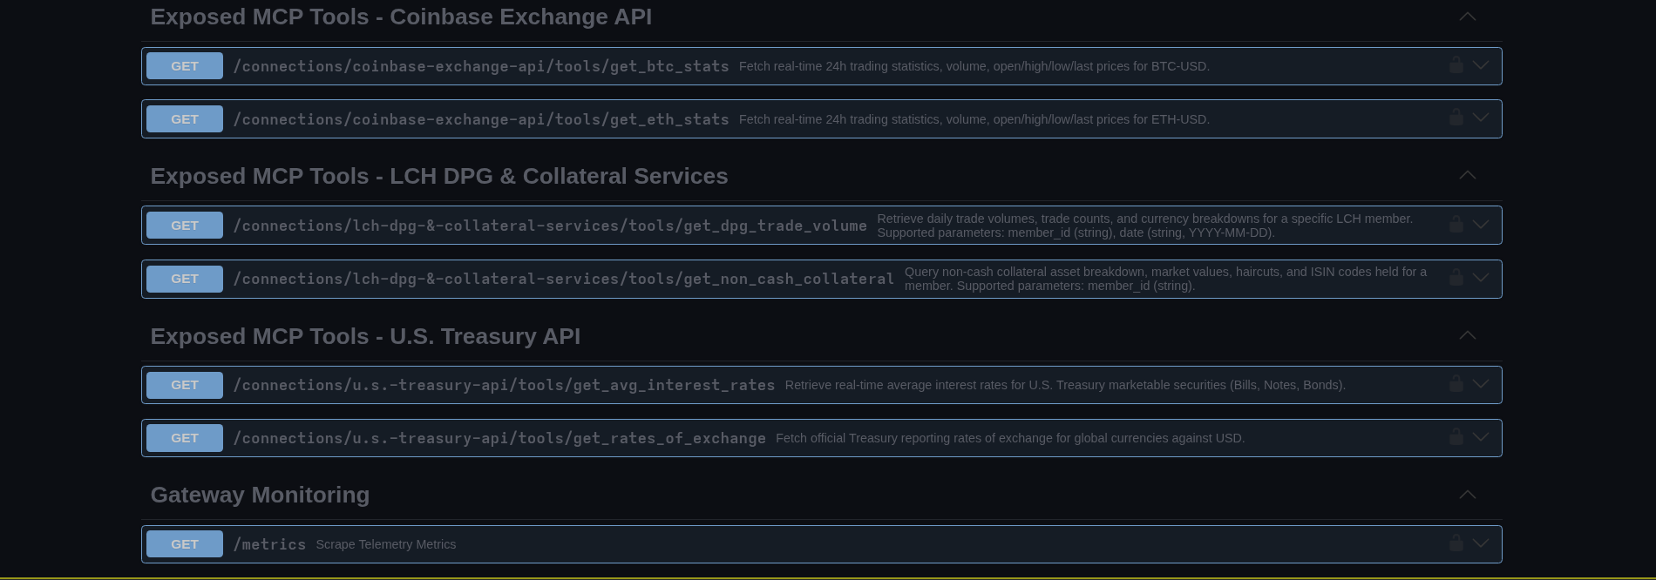Click the lock icon on the /metrics row
The image size is (1656, 580).
[1456, 543]
